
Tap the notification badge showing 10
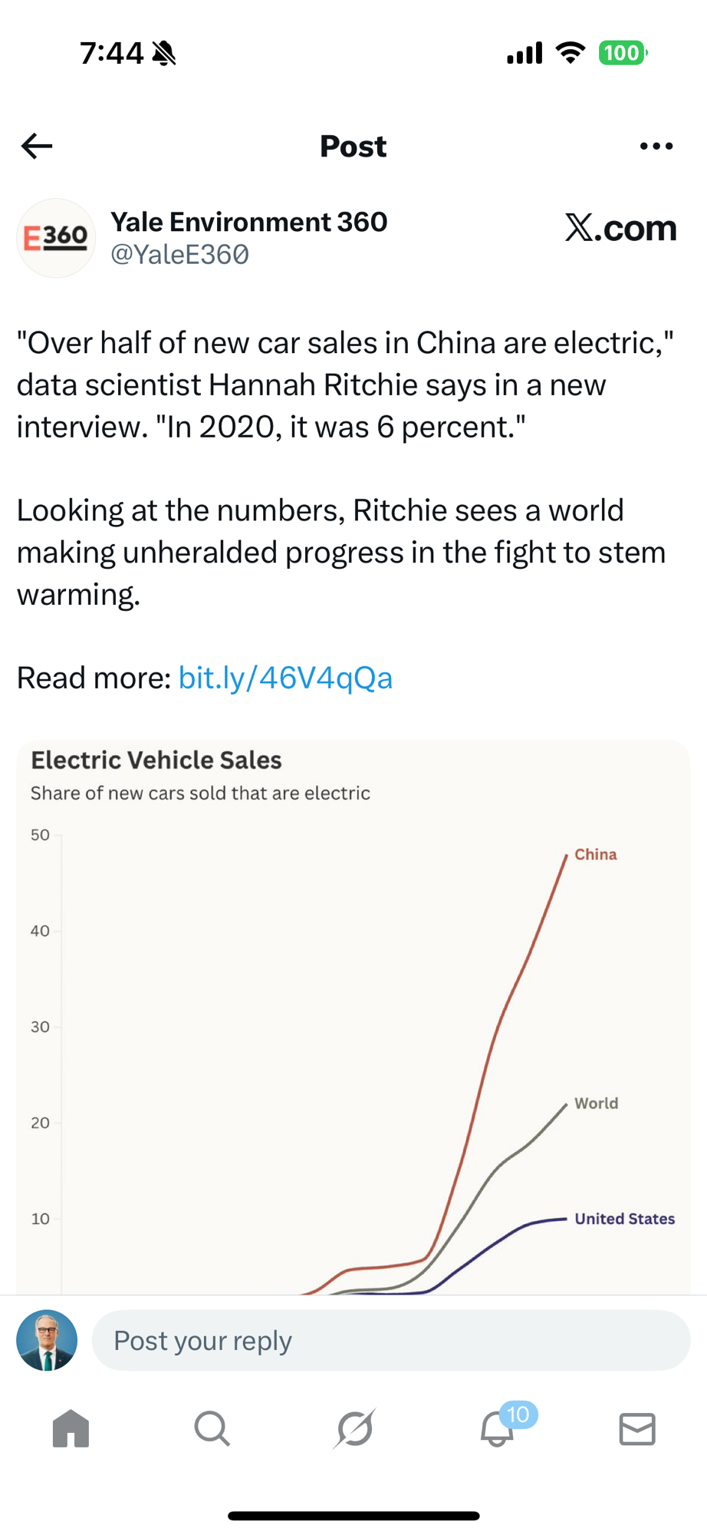[518, 1414]
